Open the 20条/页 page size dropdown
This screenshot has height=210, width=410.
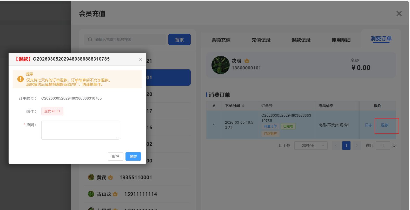[x=311, y=146]
